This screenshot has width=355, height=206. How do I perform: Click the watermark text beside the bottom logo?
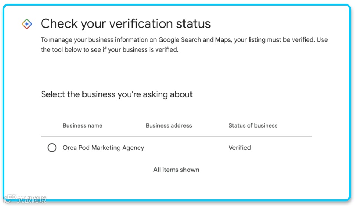click(32, 199)
